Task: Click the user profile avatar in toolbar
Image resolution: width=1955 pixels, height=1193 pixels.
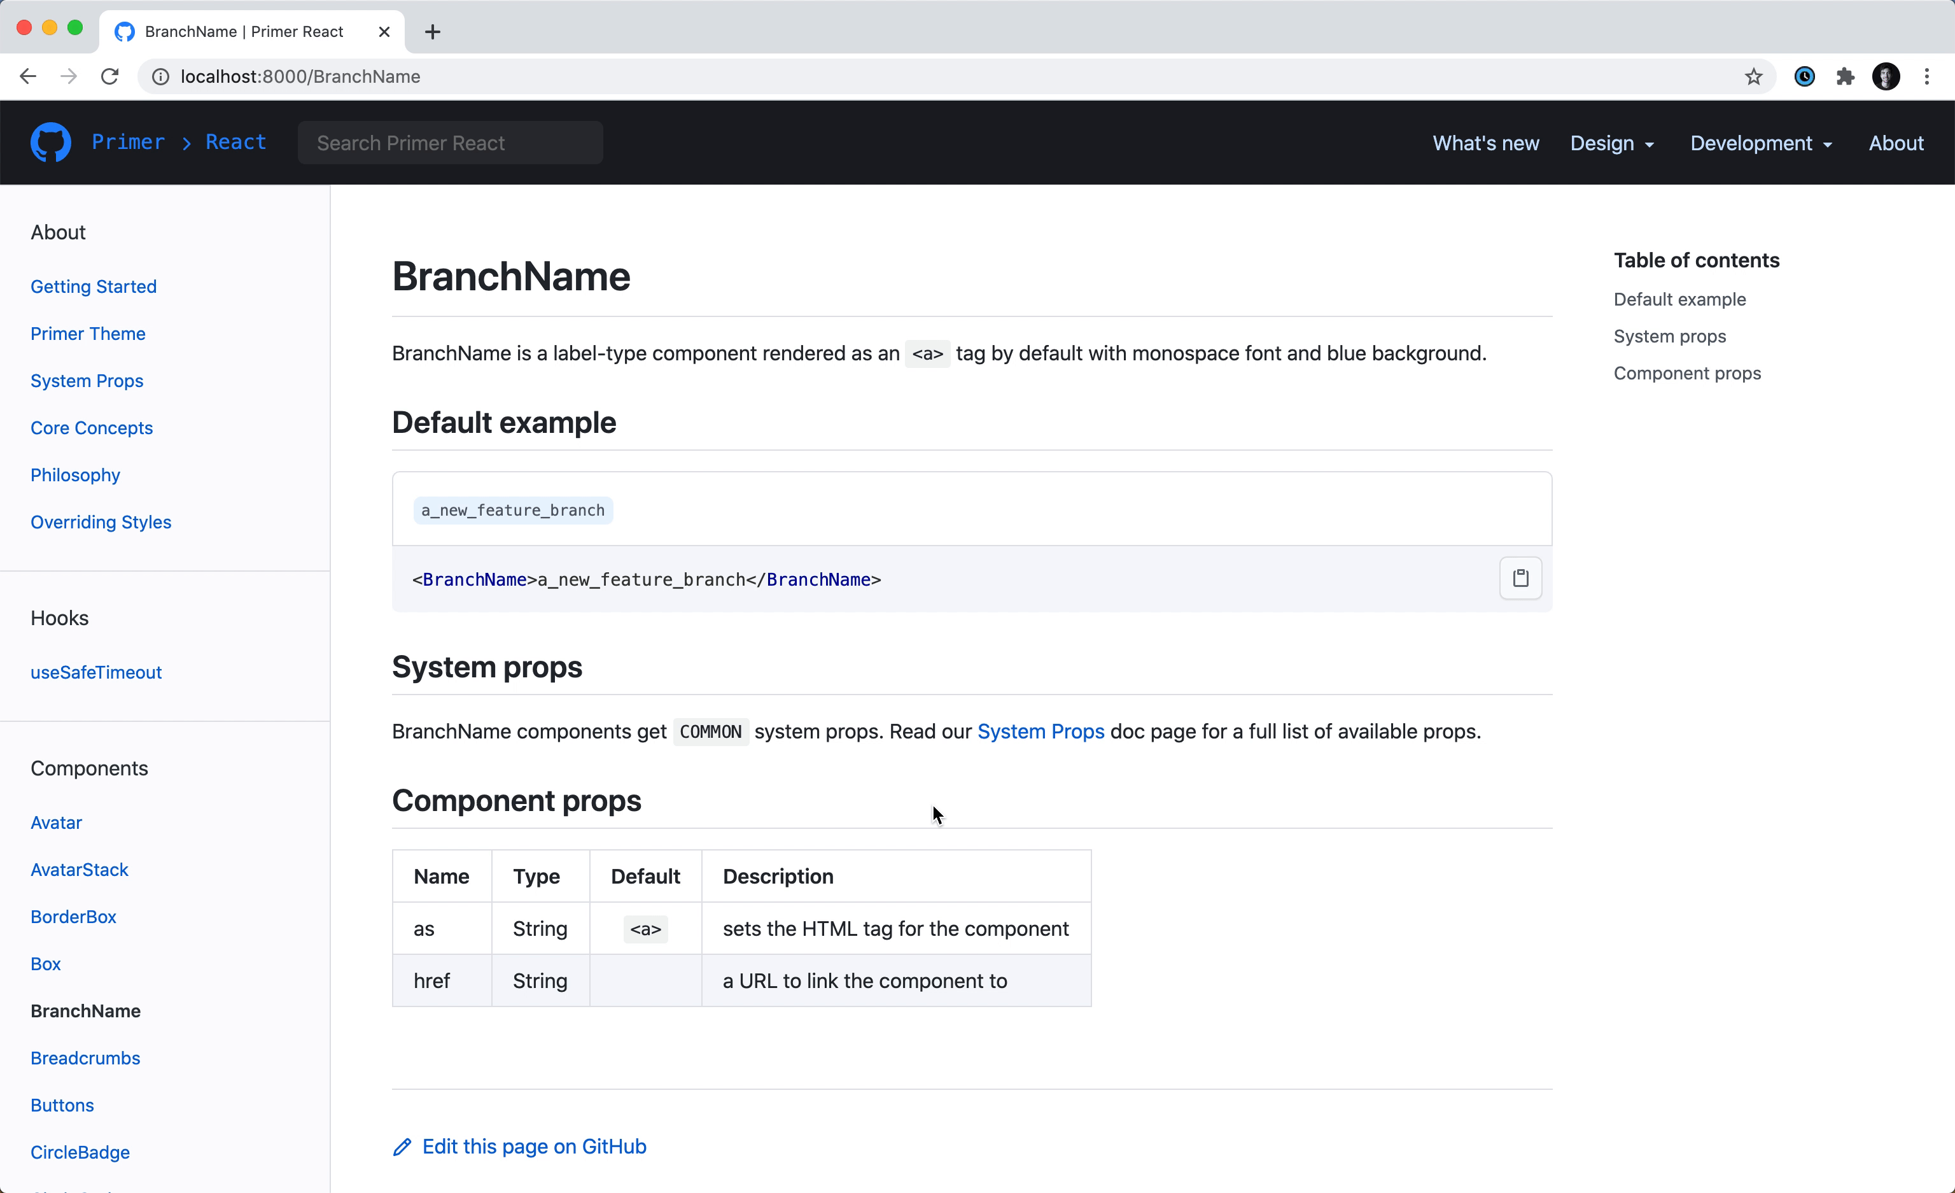Action: pyautogui.click(x=1886, y=76)
